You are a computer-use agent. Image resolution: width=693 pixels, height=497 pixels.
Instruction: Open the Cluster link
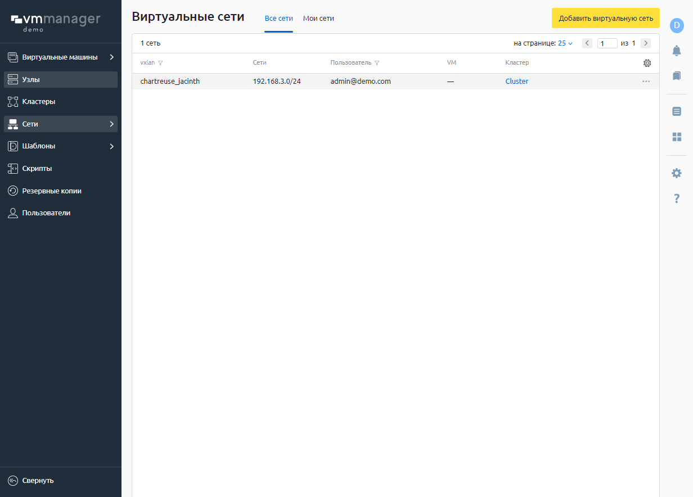(x=517, y=82)
